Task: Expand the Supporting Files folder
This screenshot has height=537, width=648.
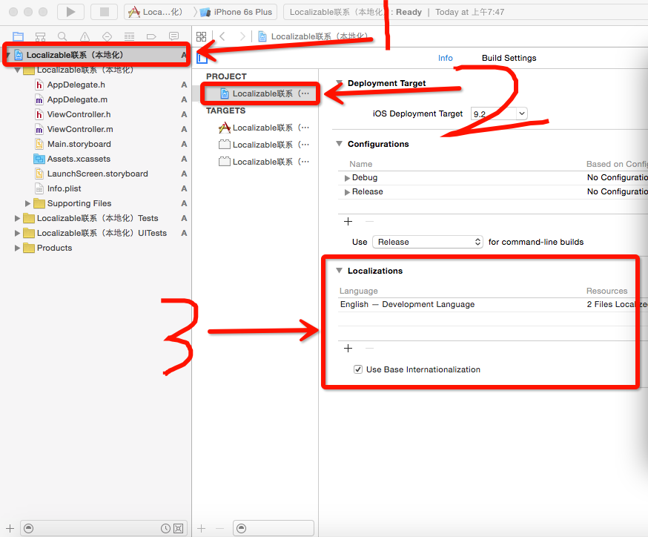Action: (28, 203)
